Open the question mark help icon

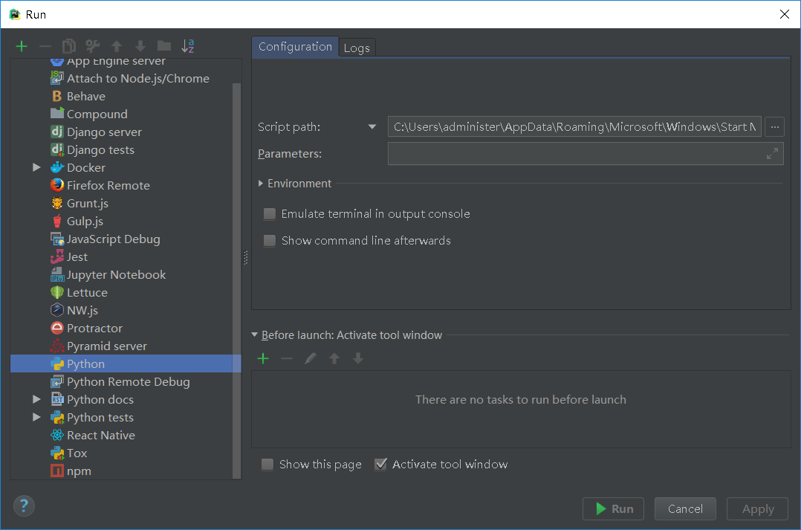[x=24, y=506]
